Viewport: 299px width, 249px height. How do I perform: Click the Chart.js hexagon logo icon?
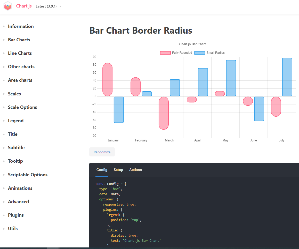click(x=8, y=6)
